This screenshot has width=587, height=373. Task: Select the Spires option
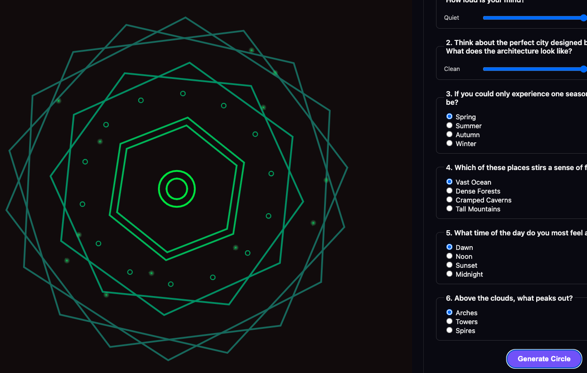click(x=450, y=330)
